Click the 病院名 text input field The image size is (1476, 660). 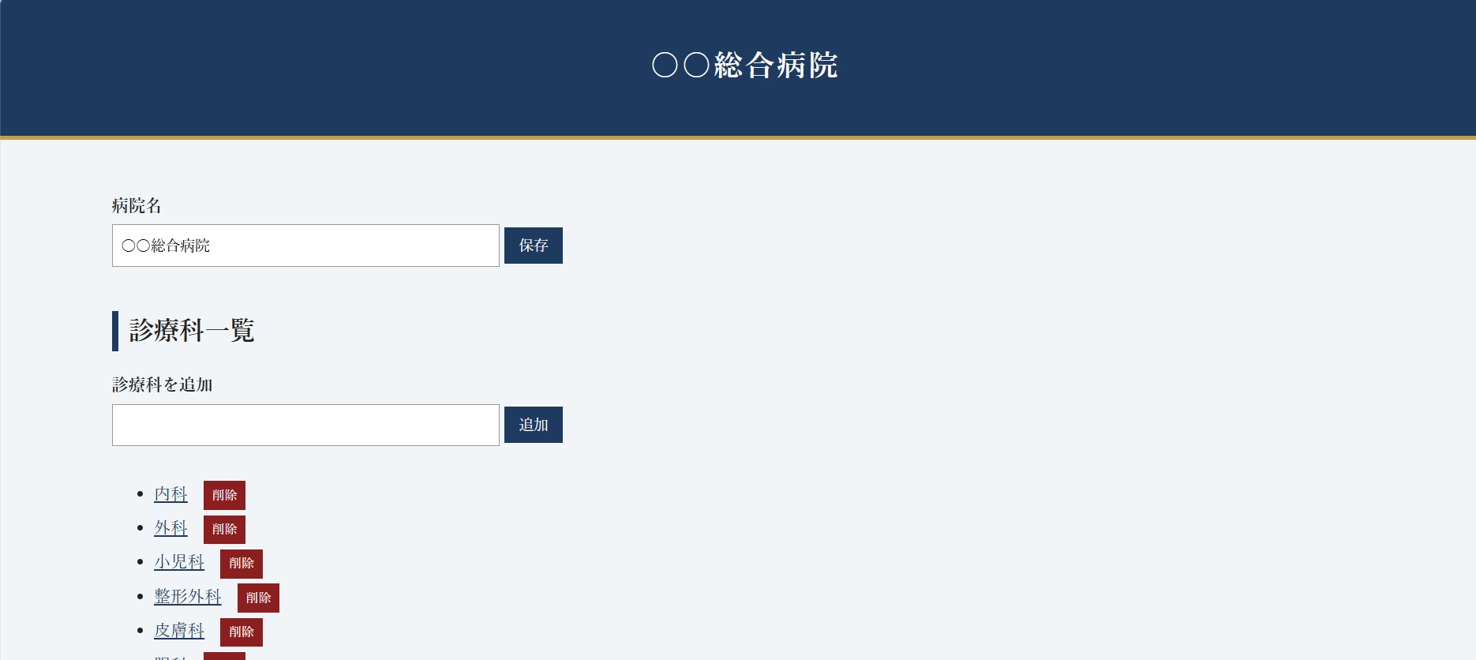[305, 246]
